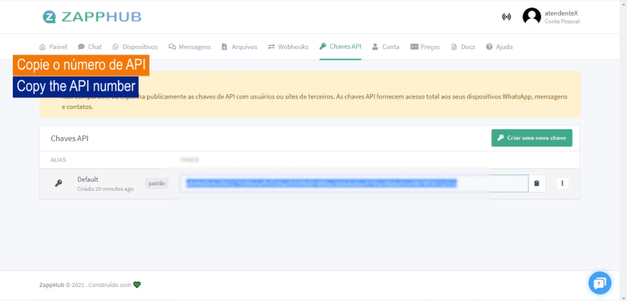Select the Chaves API tab
The image size is (627, 301).
coord(340,46)
